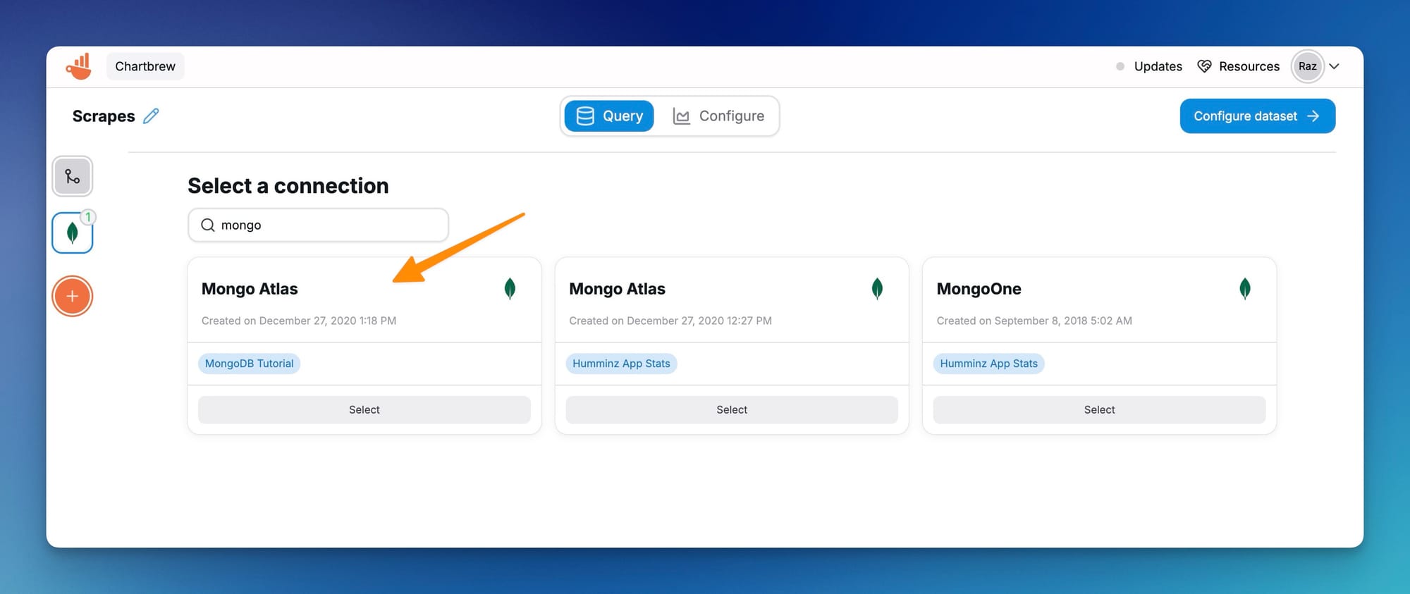Expand the Raz user menu chevron
The height and width of the screenshot is (594, 1410).
(1334, 66)
